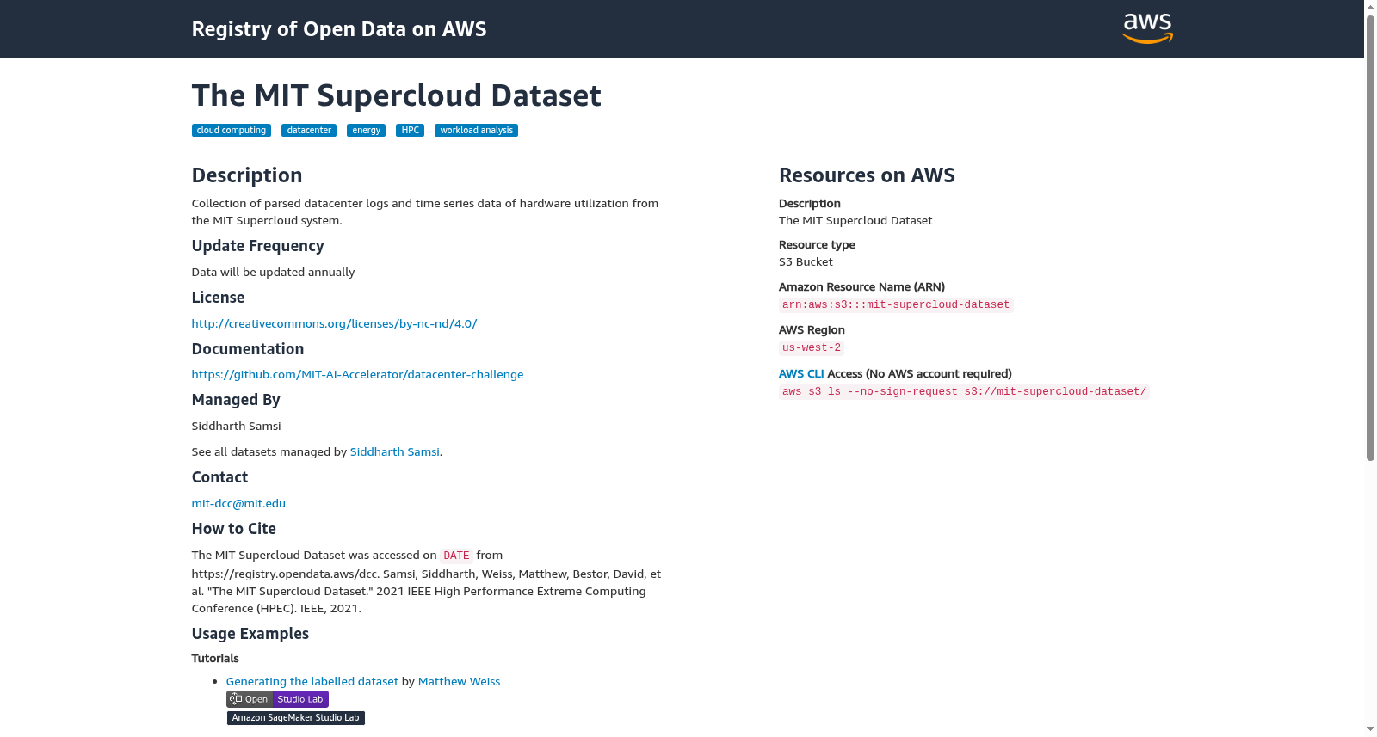Open the Creative Commons license link
The width and height of the screenshot is (1377, 737).
(x=334, y=323)
